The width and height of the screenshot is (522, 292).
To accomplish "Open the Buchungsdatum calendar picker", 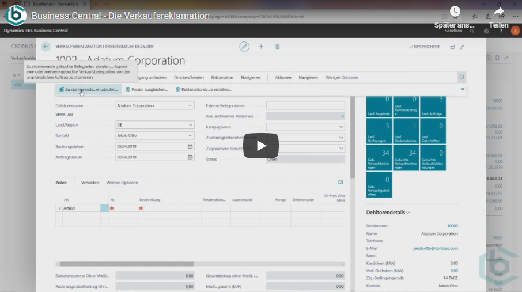I will pos(190,146).
